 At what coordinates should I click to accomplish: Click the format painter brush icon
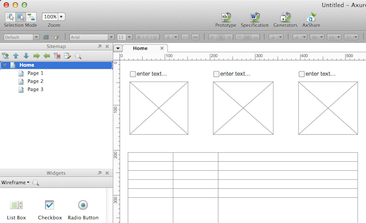pyautogui.click(x=56, y=37)
